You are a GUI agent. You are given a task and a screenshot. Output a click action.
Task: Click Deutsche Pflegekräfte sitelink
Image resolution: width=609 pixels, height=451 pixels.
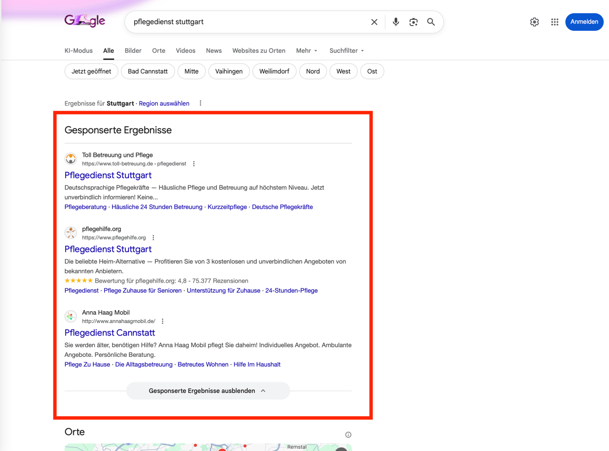283,207
